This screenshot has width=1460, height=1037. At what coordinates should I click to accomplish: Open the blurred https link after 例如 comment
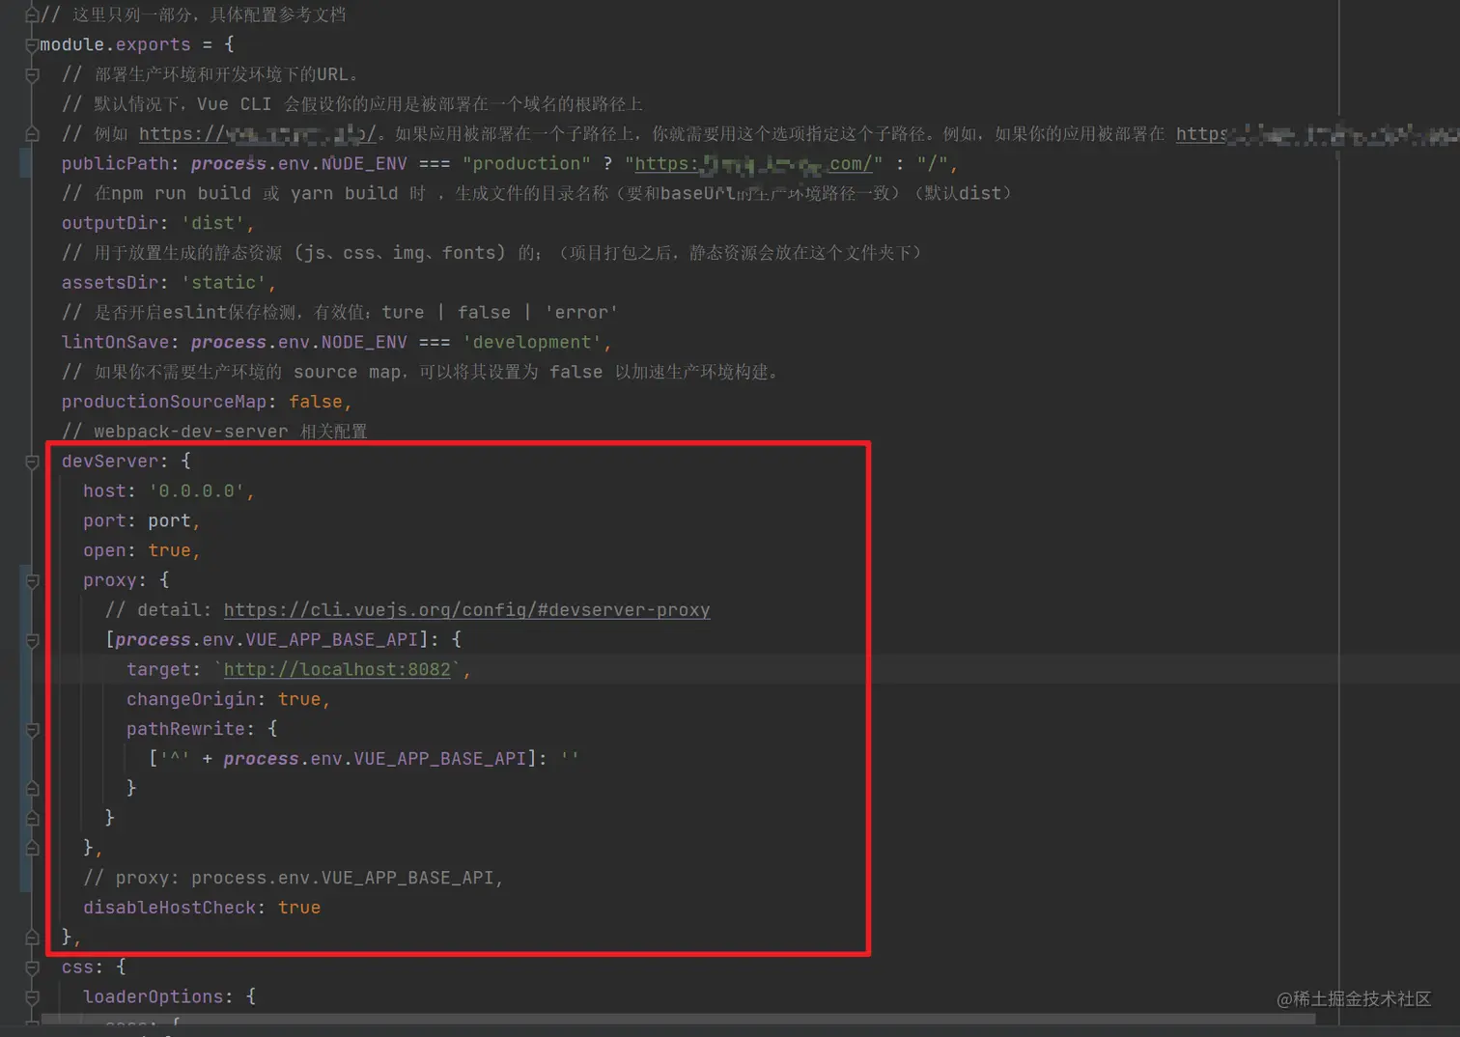[x=257, y=134]
